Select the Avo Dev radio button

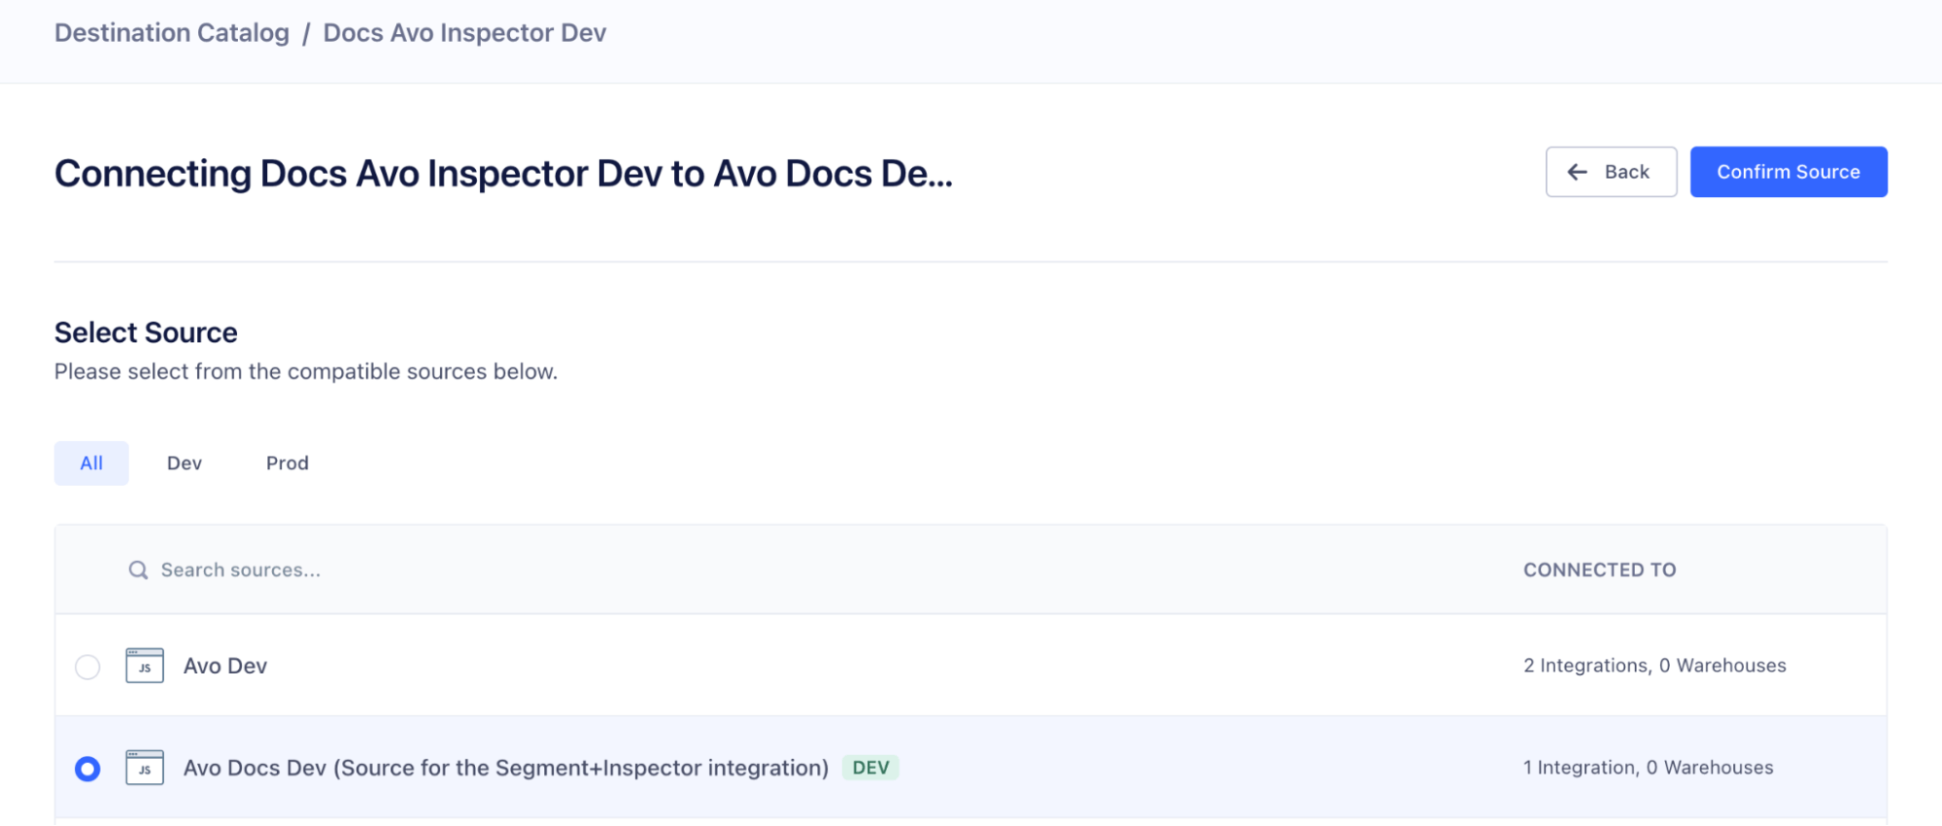click(87, 667)
